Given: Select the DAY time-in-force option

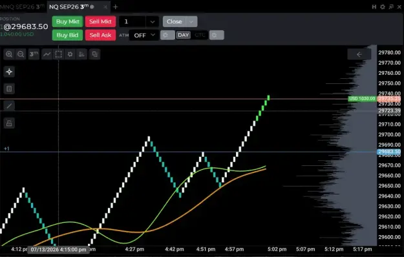Looking at the screenshot, I should (183, 36).
